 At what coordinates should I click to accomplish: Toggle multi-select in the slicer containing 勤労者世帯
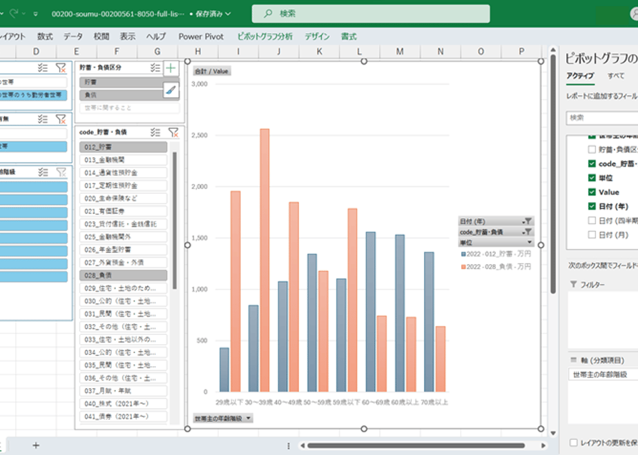click(43, 68)
